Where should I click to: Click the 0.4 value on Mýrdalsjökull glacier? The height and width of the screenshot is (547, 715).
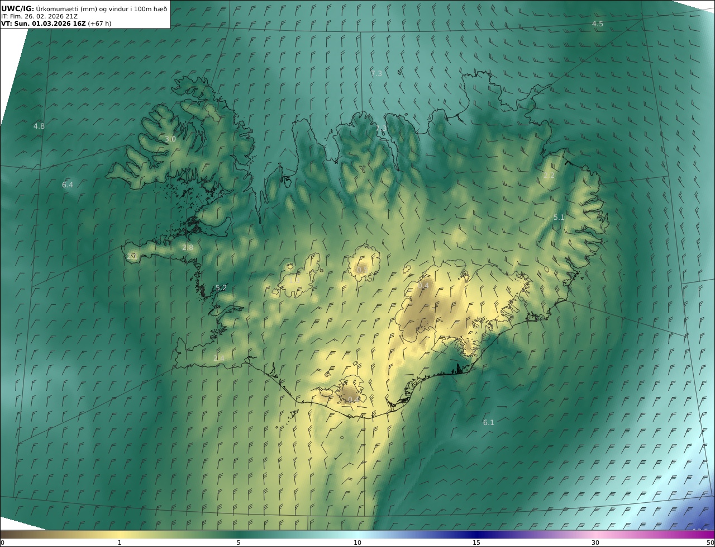coord(353,399)
